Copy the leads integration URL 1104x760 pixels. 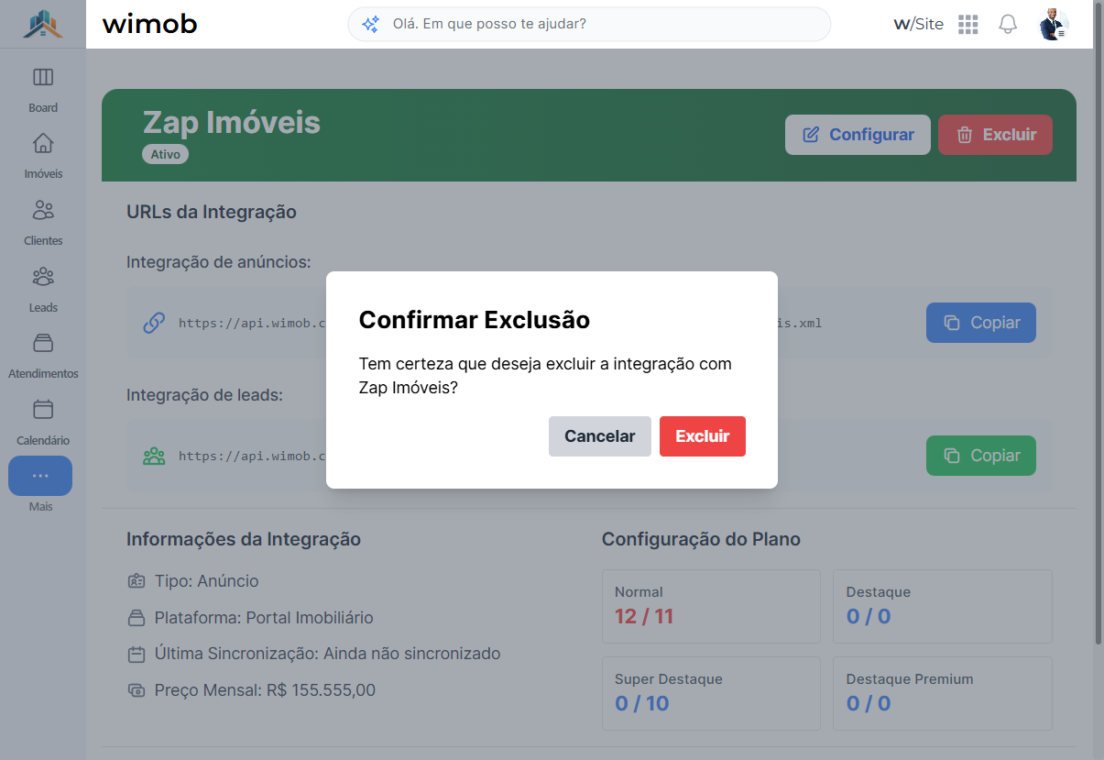pos(981,456)
